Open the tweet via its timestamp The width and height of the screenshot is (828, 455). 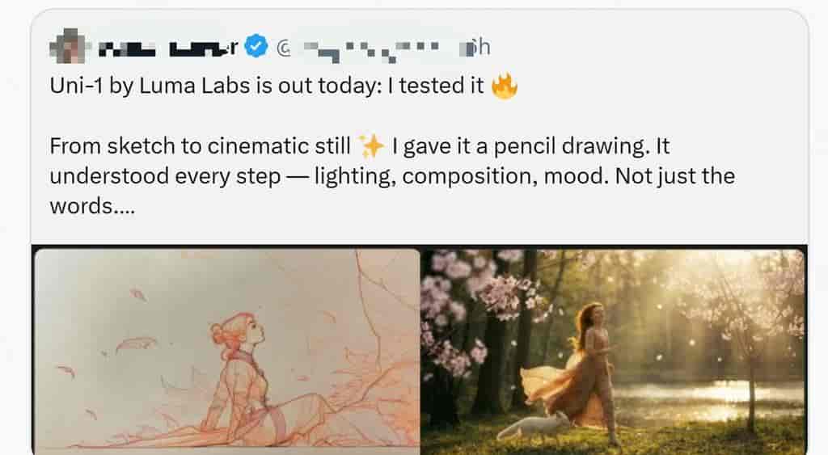point(475,48)
